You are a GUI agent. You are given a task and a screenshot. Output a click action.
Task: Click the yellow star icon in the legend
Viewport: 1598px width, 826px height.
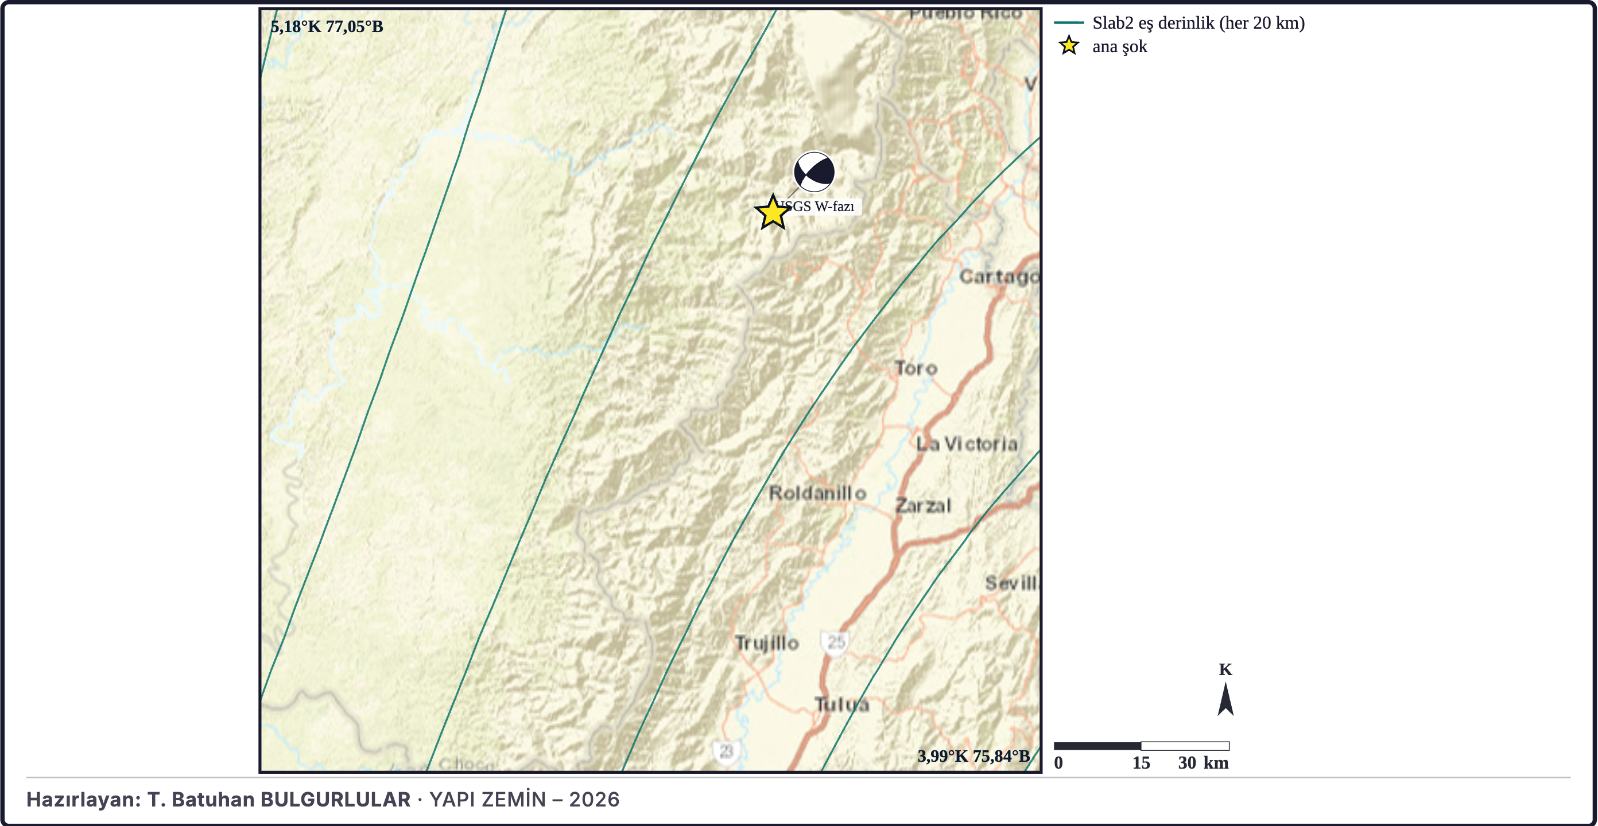[1068, 46]
